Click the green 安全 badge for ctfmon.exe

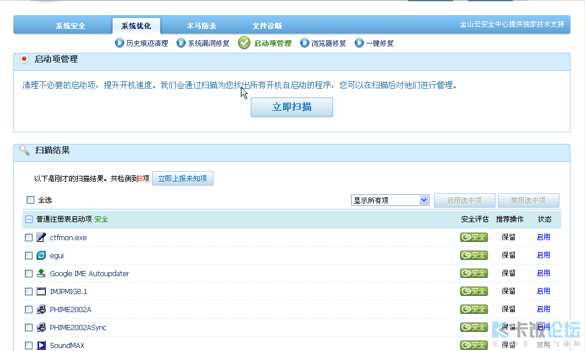(474, 237)
